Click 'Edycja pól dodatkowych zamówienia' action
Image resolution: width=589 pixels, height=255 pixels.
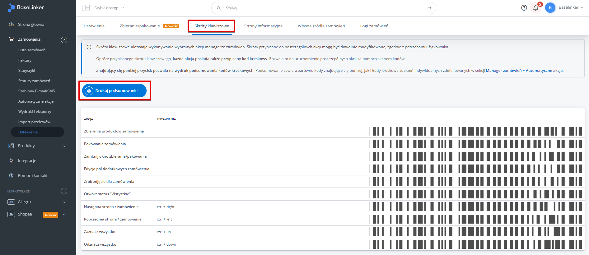coord(117,169)
